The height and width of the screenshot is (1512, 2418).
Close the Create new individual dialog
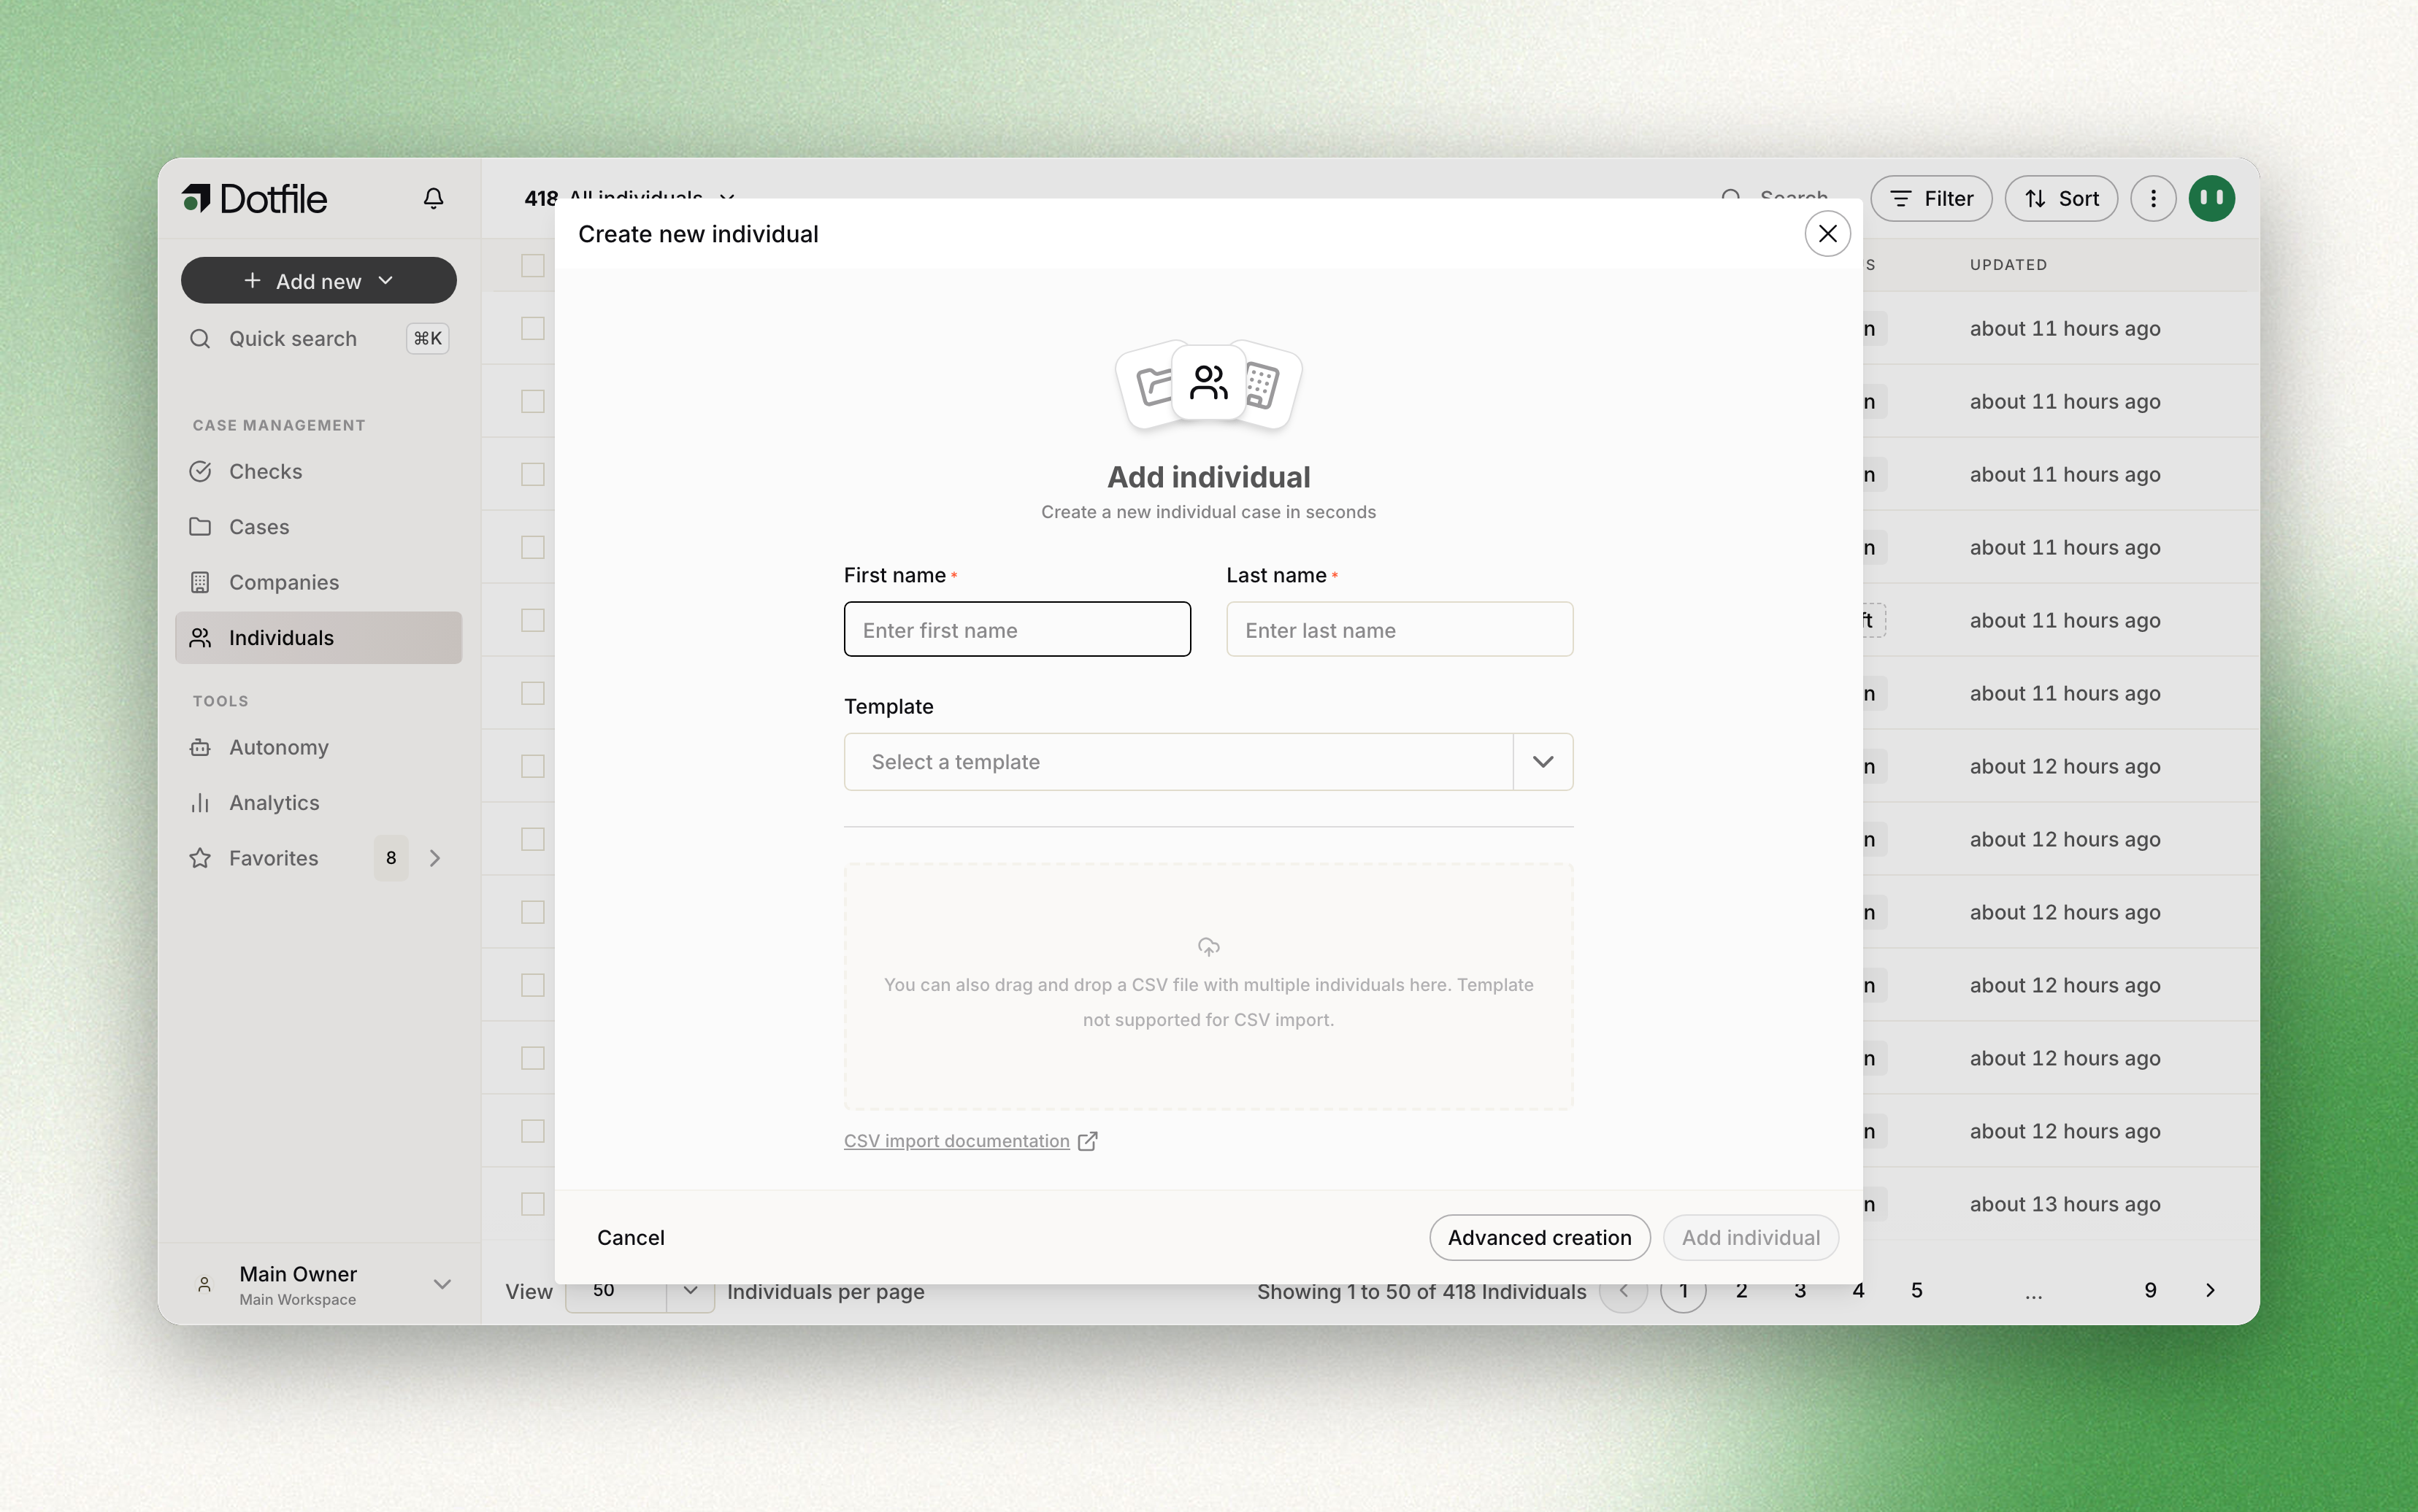(1827, 233)
